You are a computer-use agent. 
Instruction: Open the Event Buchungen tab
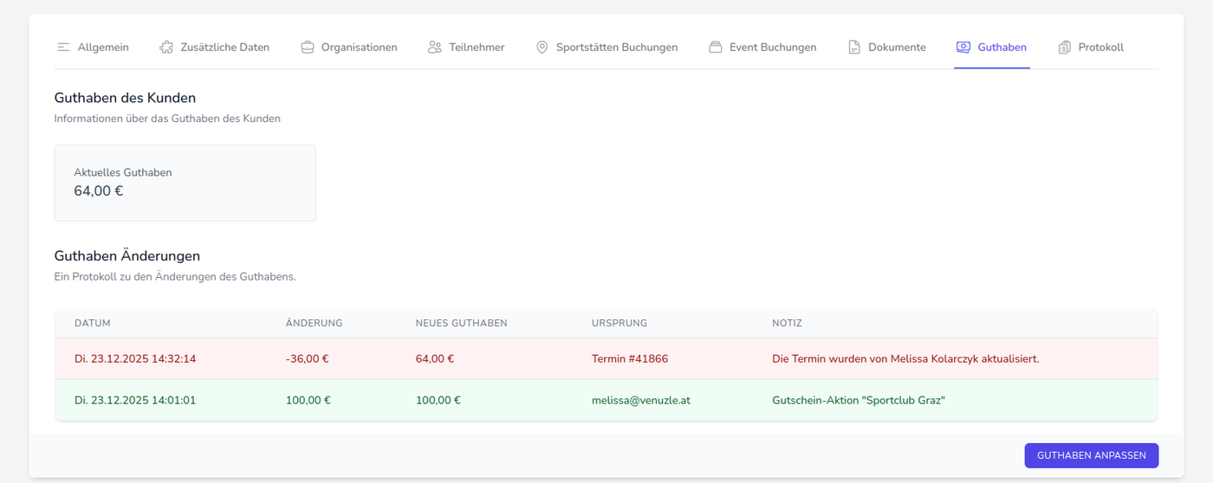point(762,47)
